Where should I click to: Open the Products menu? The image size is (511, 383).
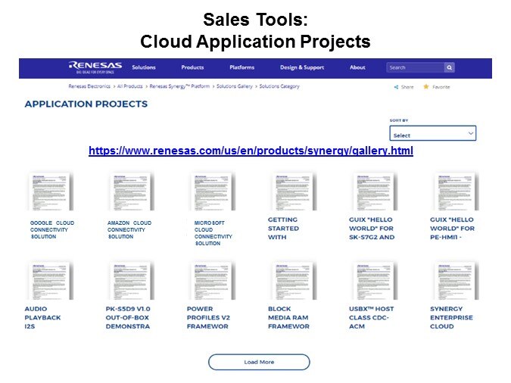coord(192,67)
